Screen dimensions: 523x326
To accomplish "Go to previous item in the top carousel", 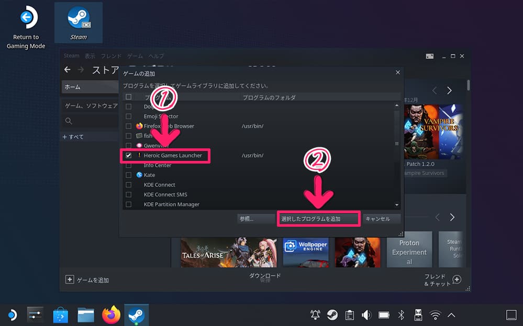I will coord(435,90).
